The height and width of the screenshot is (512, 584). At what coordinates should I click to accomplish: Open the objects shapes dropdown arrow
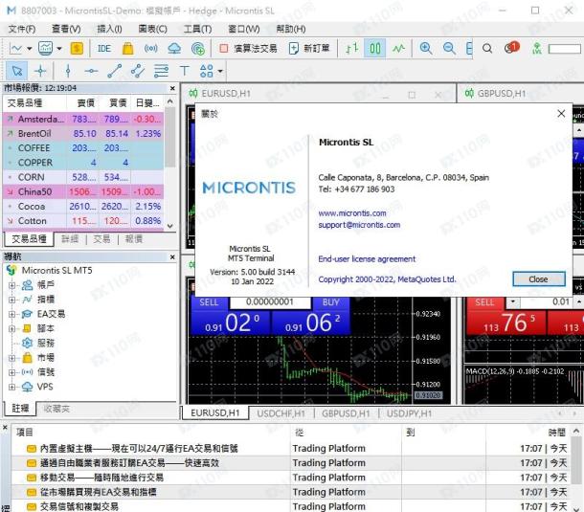click(x=220, y=71)
